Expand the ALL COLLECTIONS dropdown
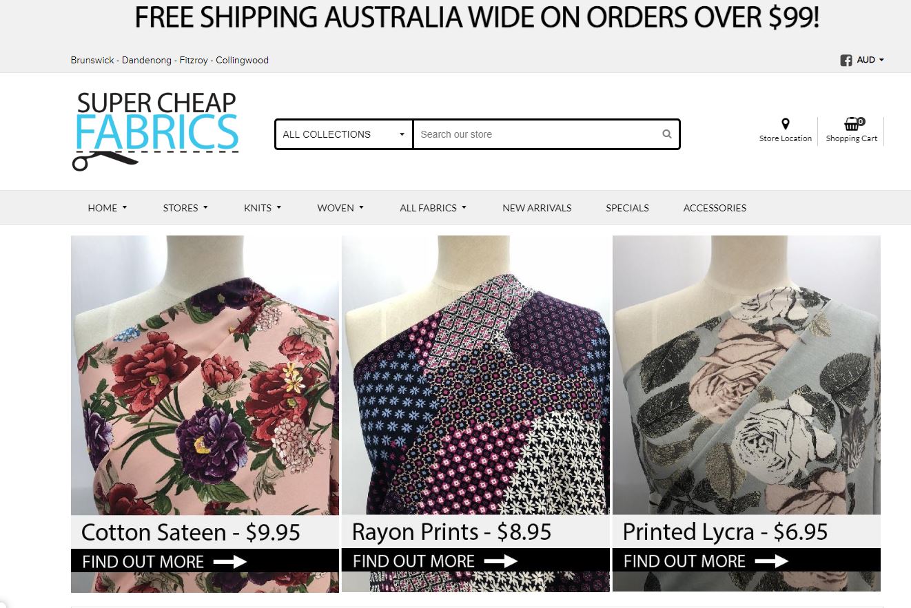 [x=344, y=134]
